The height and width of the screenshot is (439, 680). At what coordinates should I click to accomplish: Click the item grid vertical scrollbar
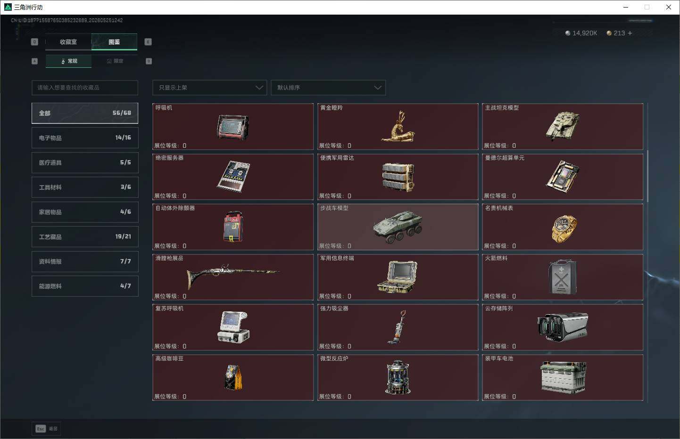[x=647, y=176]
